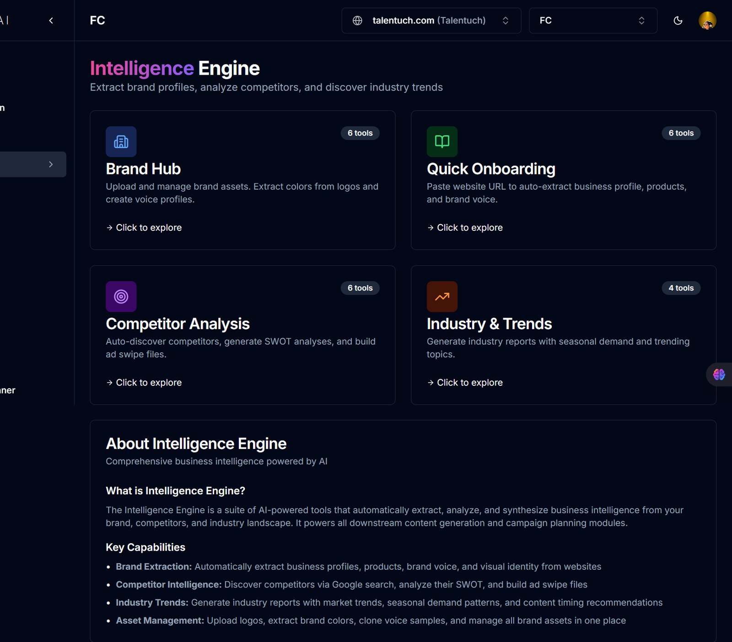Image resolution: width=732 pixels, height=642 pixels.
Task: Click 'Comprehensive business intelligence powered by AI' text
Action: (x=216, y=462)
